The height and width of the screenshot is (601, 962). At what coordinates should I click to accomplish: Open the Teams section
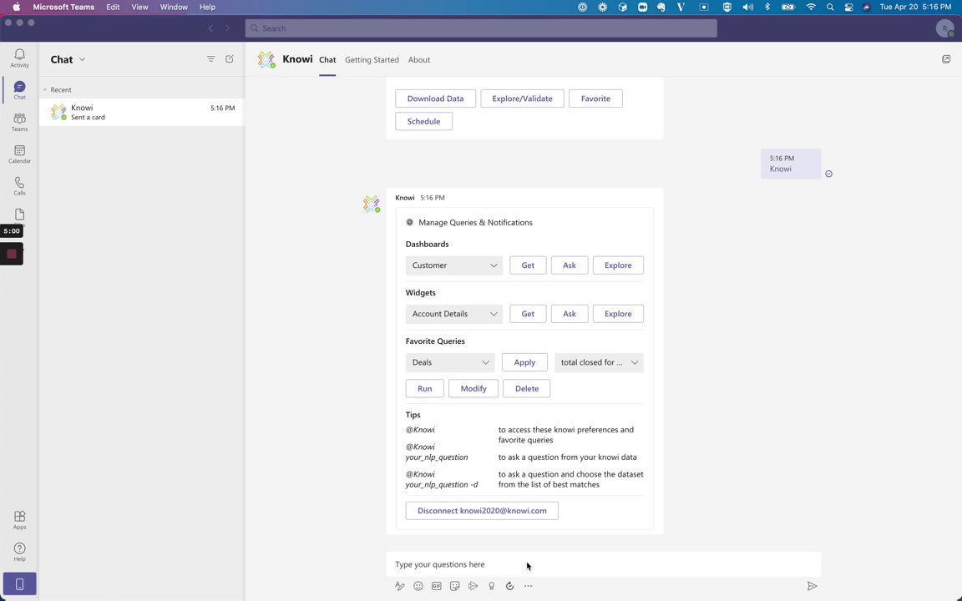pyautogui.click(x=20, y=122)
